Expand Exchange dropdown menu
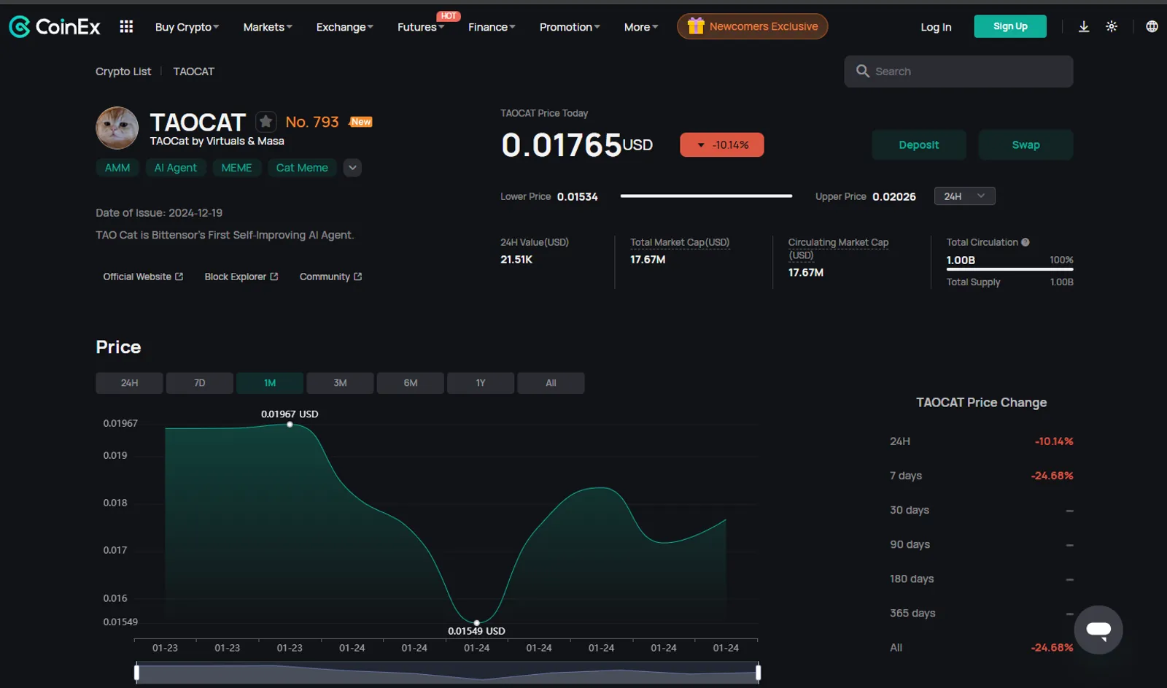Viewport: 1167px width, 688px height. pos(344,27)
